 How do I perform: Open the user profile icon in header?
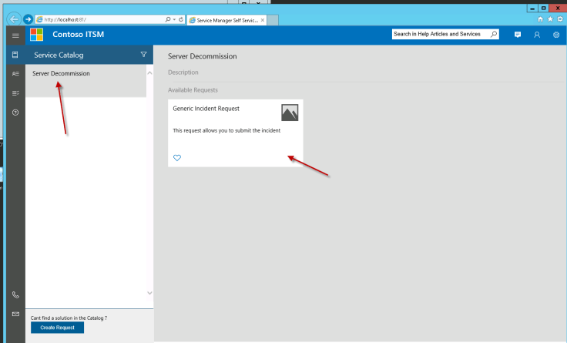tap(537, 35)
